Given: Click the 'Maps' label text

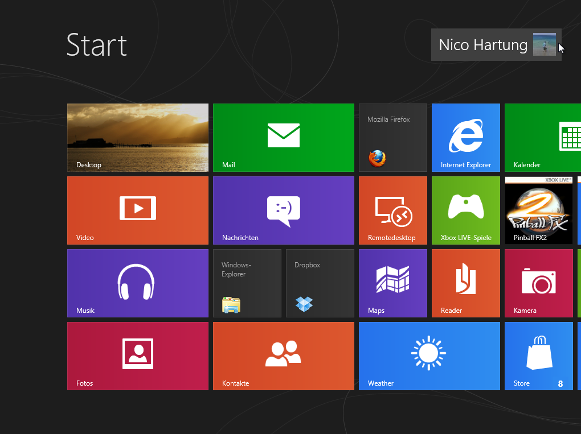Looking at the screenshot, I should pos(376,311).
